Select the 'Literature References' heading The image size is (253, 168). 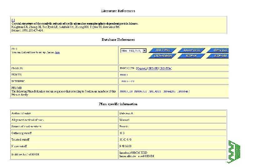pyautogui.click(x=118, y=11)
